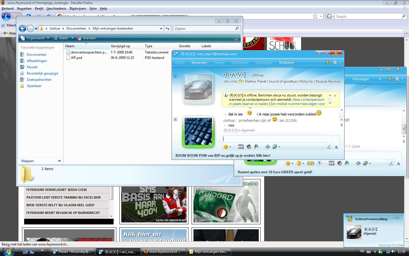Change font button in Floran chat

click(358, 163)
